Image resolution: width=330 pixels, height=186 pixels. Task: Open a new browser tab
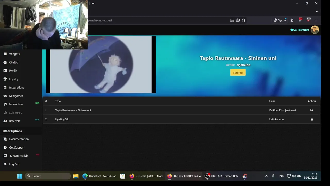[93, 3]
